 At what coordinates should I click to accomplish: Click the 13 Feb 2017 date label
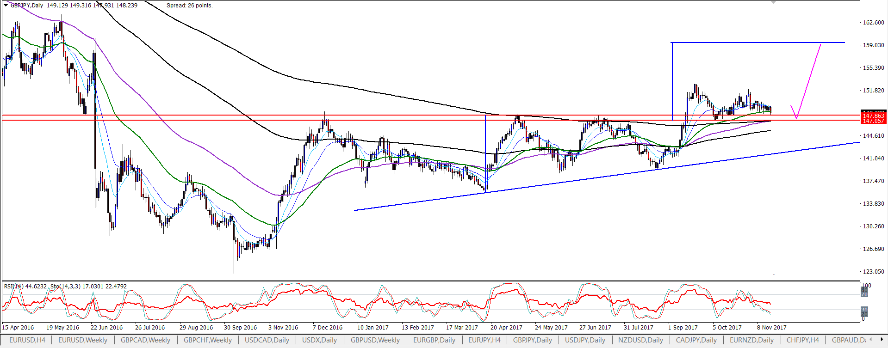coord(418,328)
